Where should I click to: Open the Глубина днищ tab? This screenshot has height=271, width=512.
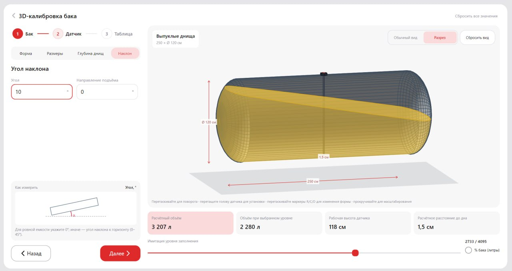[90, 53]
